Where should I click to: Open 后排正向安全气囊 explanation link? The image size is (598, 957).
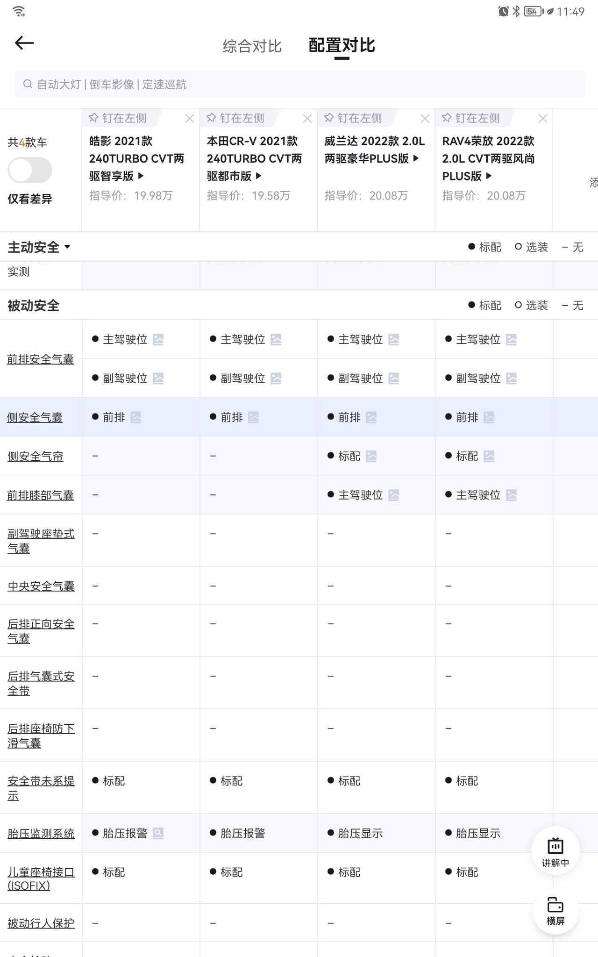[41, 631]
